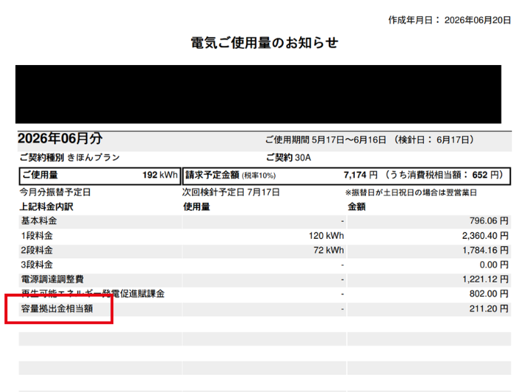Screen dimensions: 526x392
Task: Click the highlighted 容量拠出金相当額 label
Action: tap(57, 308)
